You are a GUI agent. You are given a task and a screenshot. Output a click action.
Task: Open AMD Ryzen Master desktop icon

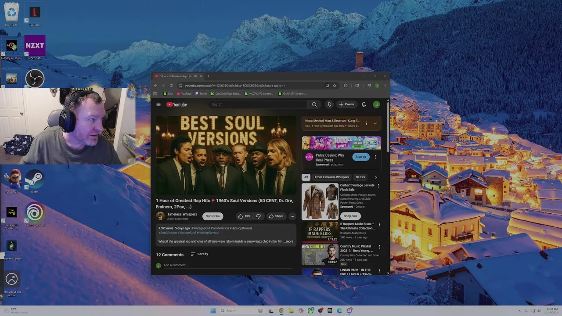[x=11, y=48]
